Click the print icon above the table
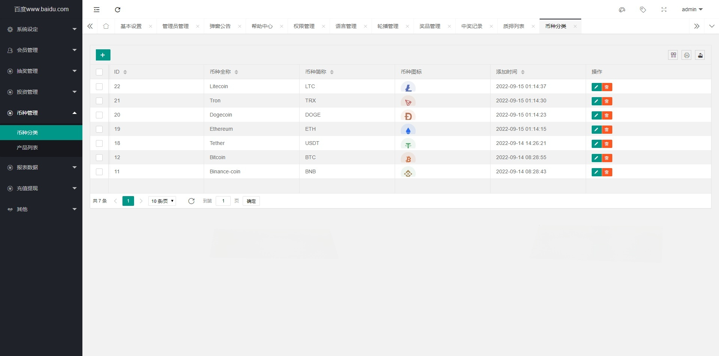Image resolution: width=719 pixels, height=356 pixels. (x=686, y=55)
